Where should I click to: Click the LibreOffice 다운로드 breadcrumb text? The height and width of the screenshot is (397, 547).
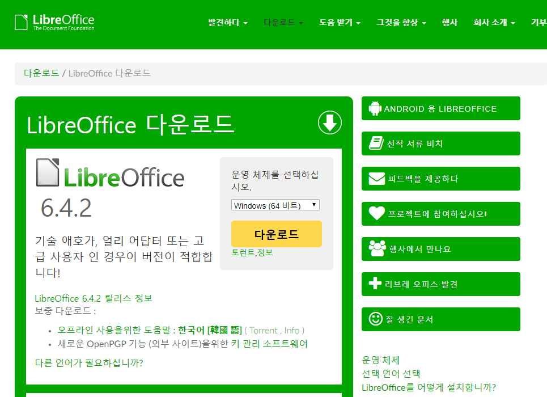coord(109,73)
